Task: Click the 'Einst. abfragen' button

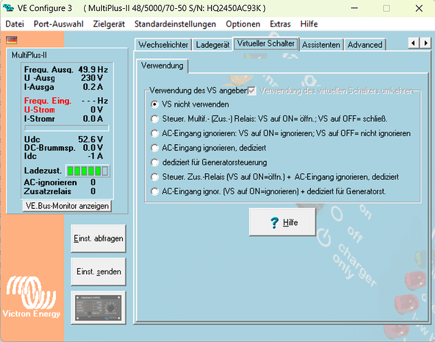Action: coord(98,239)
